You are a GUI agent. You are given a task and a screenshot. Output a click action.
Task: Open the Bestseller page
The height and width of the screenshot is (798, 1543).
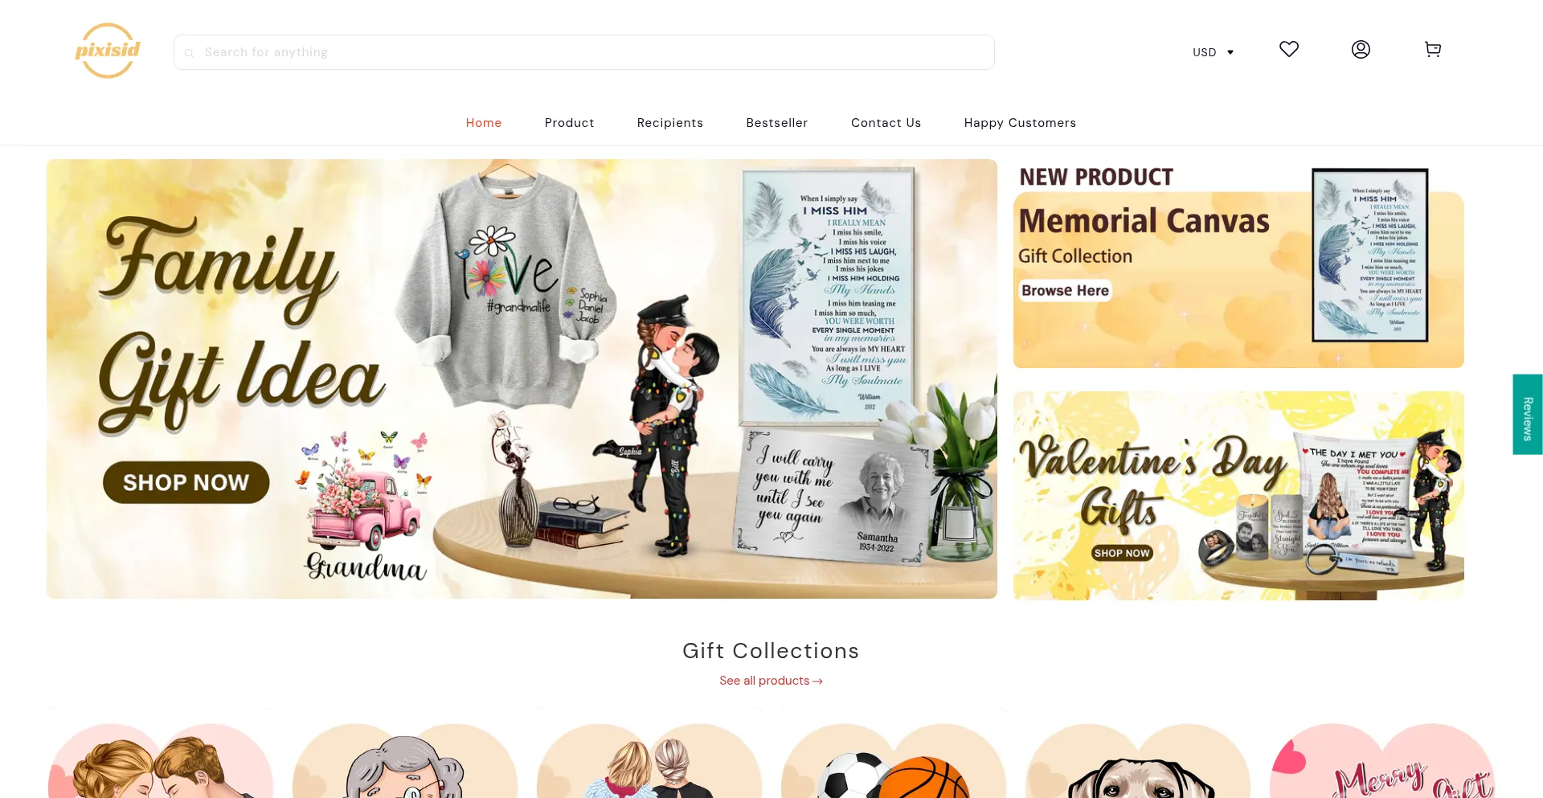click(x=777, y=123)
